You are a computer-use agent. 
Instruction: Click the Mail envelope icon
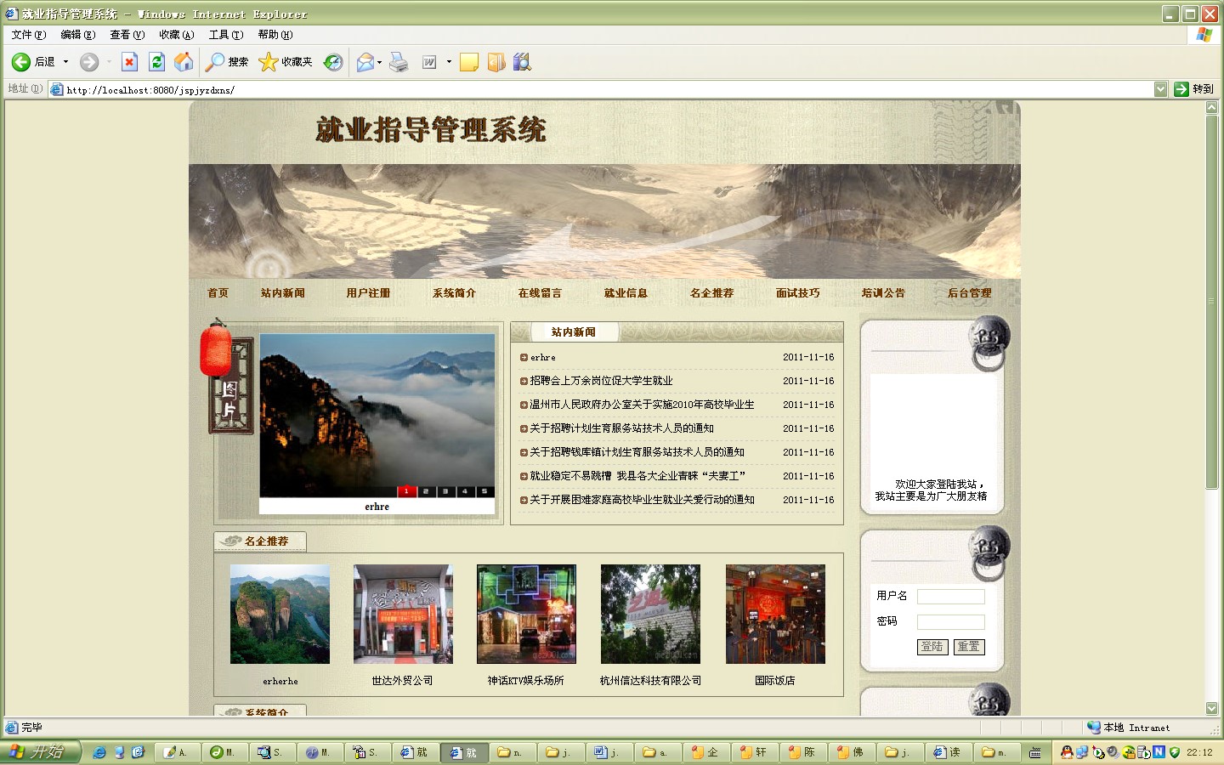tap(366, 62)
